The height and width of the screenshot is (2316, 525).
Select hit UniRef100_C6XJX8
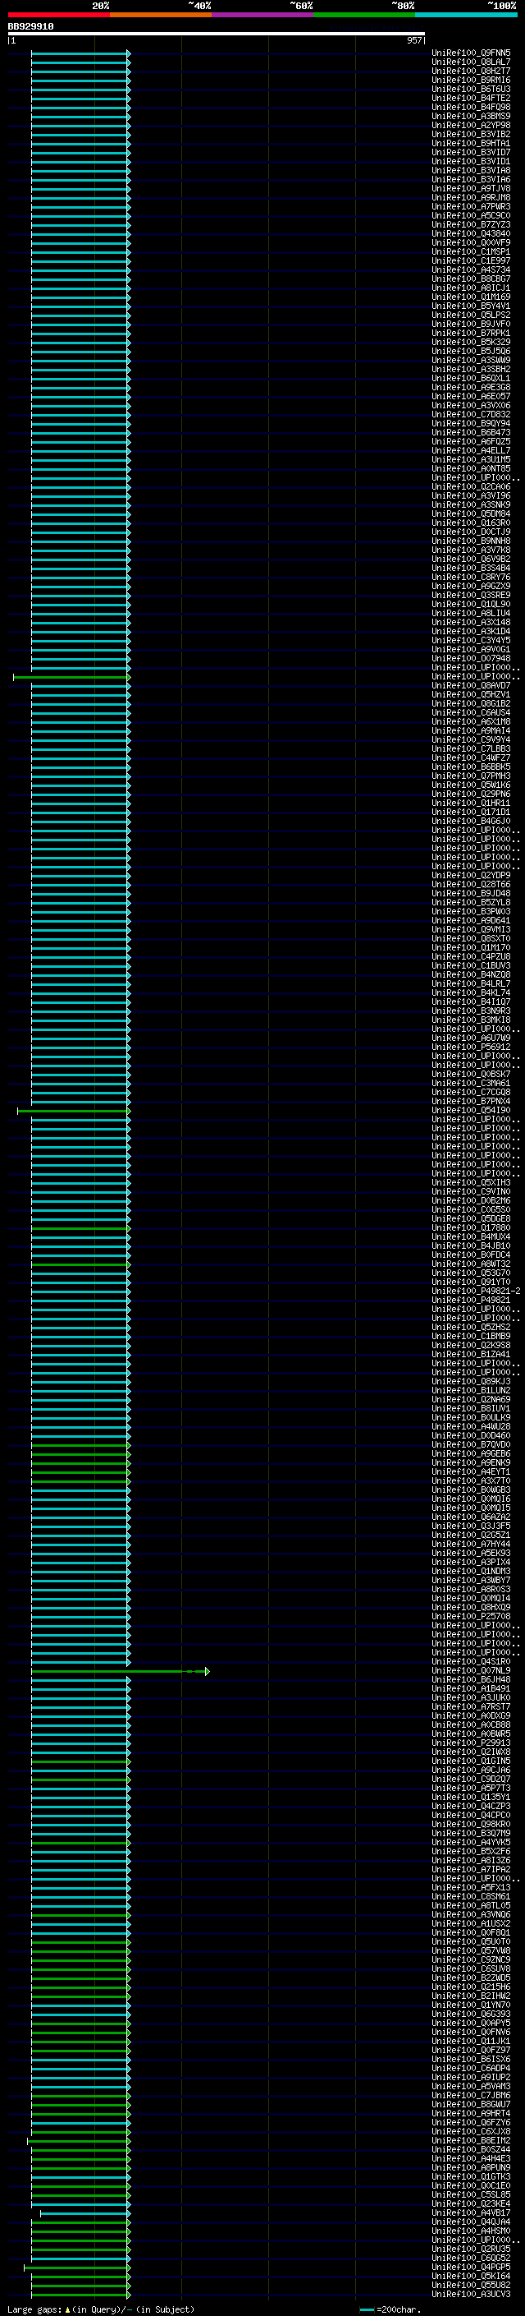[x=471, y=2132]
